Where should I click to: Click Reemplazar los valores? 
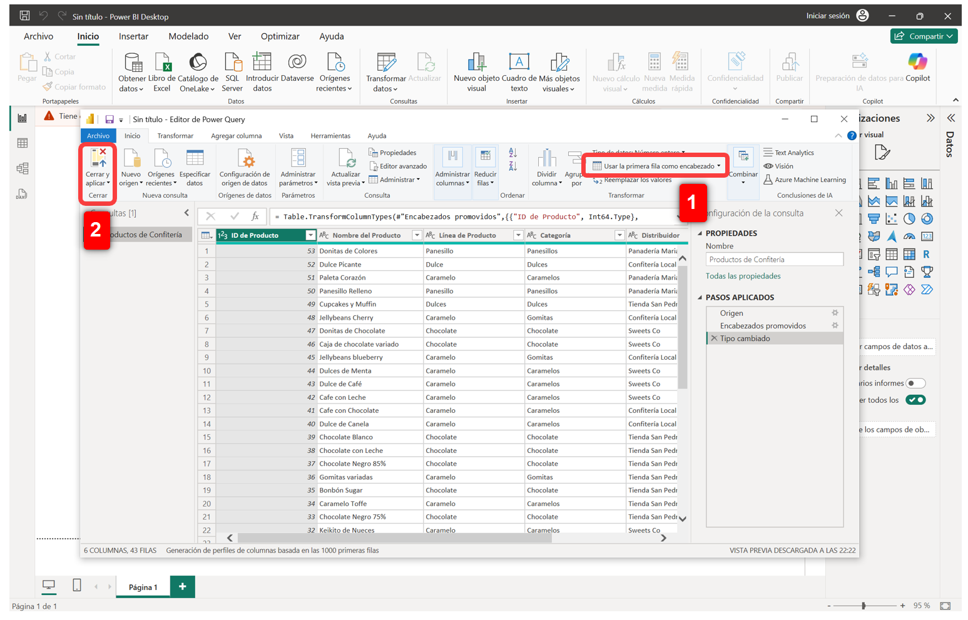click(633, 180)
